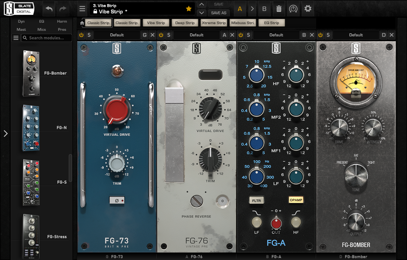407x260 pixels.
Task: Click the redo arrow button
Action: [63, 9]
